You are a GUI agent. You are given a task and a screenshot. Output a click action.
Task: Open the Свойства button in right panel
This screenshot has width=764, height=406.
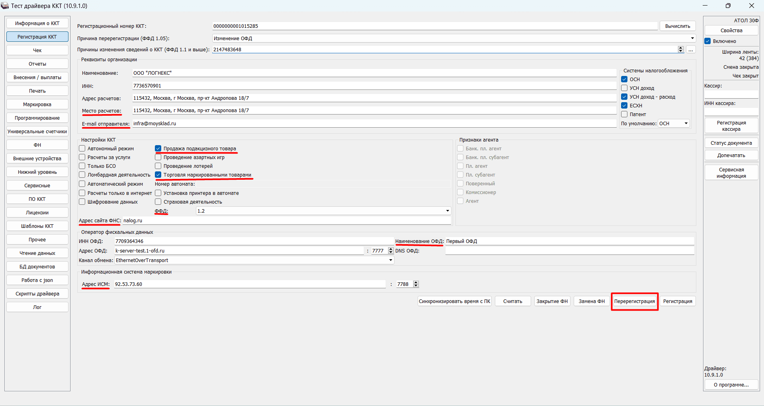731,30
